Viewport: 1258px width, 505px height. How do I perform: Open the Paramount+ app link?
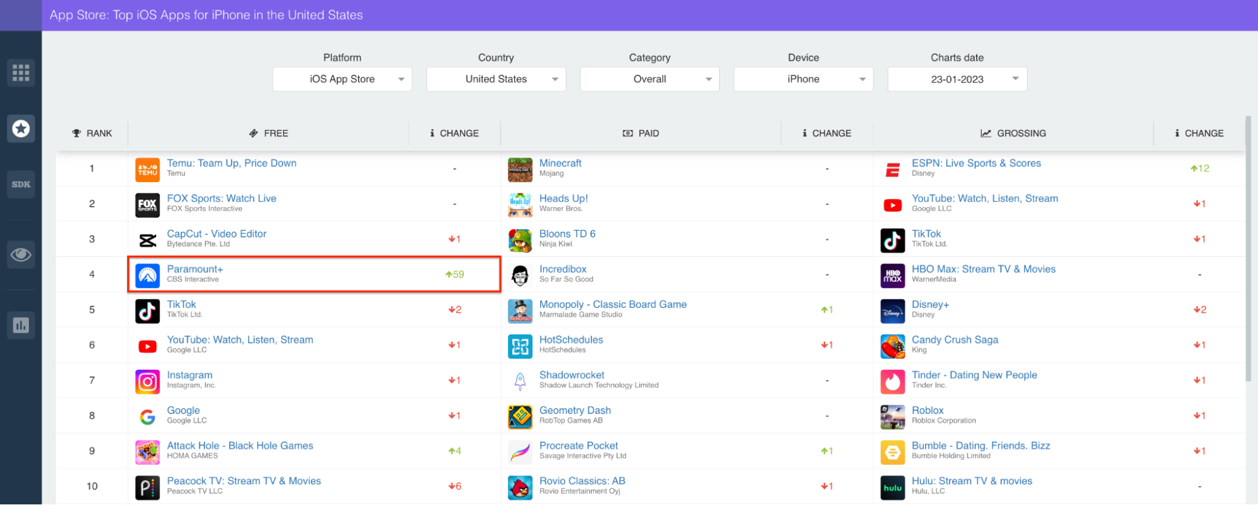[195, 269]
